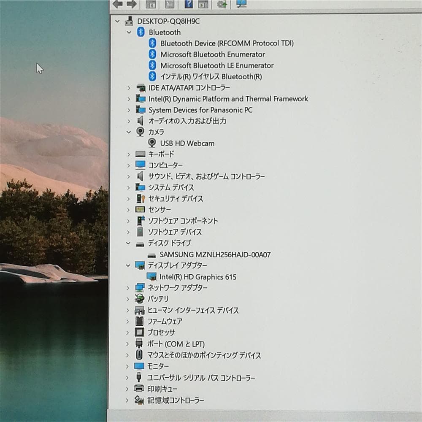This screenshot has height=422, width=422.
Task: Click the Intel(R) HD Graphics 615 icon
Action: (x=151, y=277)
